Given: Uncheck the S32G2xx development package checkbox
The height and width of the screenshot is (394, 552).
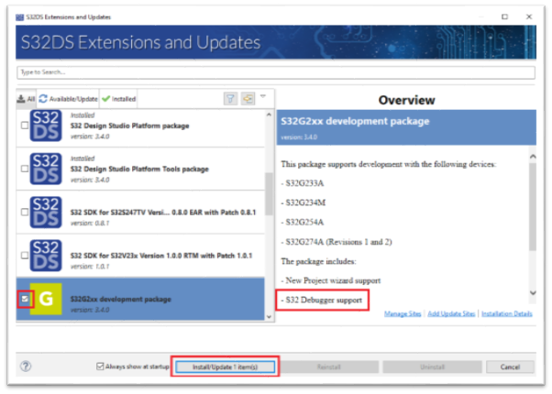Looking at the screenshot, I should (x=25, y=299).
